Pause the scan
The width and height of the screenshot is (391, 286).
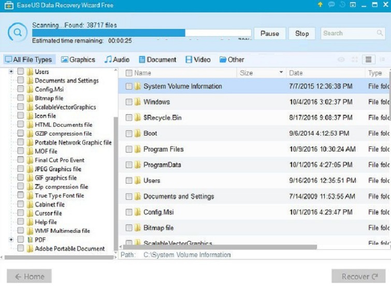(x=270, y=34)
